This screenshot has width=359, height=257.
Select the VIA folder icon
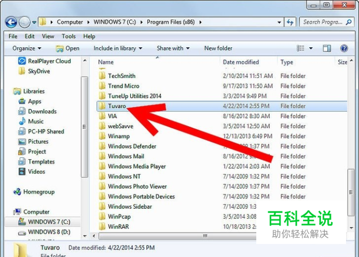102,116
